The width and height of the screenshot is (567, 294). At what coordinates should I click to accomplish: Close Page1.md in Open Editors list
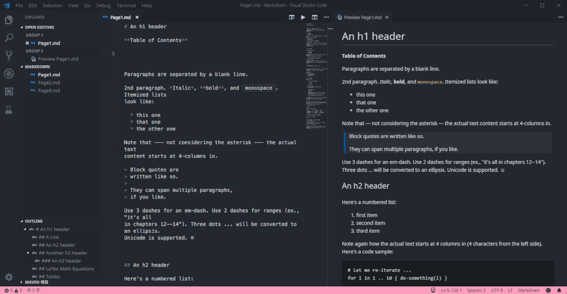[x=27, y=44]
